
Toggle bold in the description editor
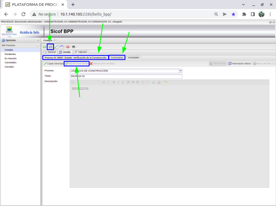tap(114, 82)
